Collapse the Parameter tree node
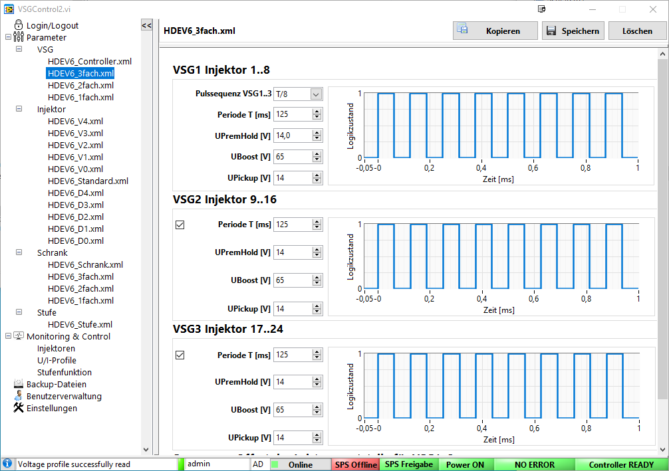The height and width of the screenshot is (471, 669). (x=8, y=37)
